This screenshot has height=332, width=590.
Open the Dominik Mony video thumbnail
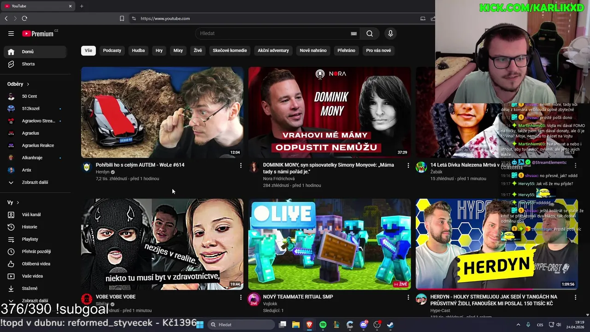[x=330, y=113]
